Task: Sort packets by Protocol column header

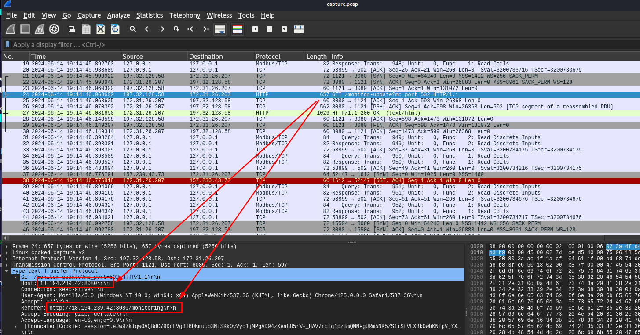Action: coord(268,57)
